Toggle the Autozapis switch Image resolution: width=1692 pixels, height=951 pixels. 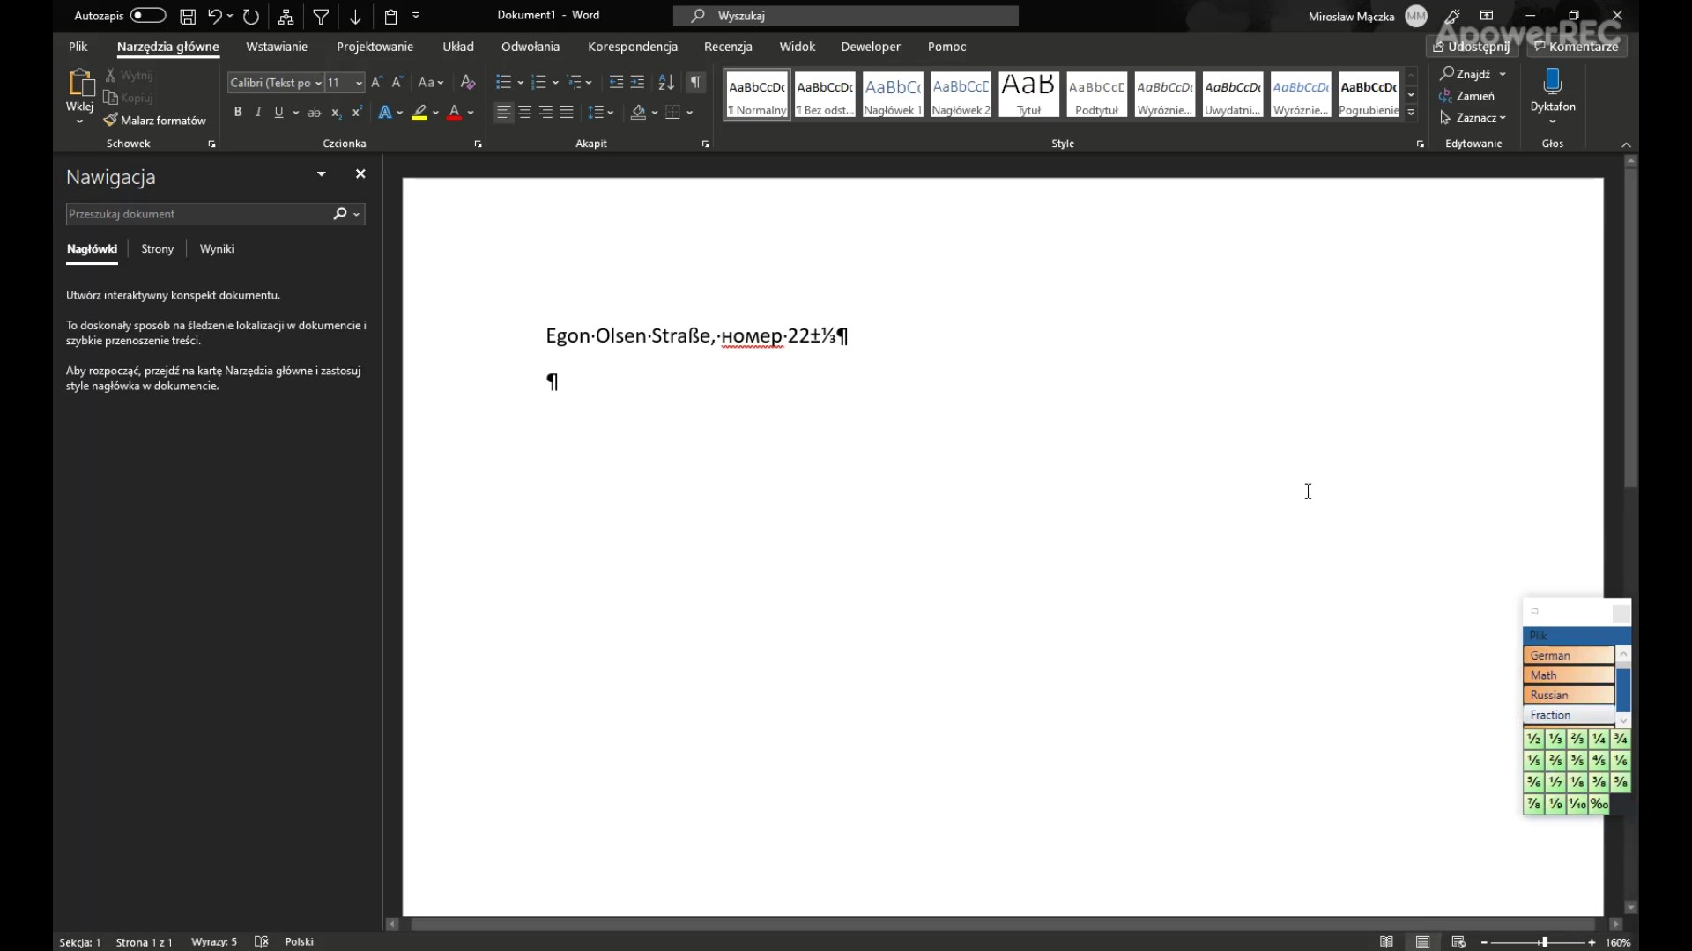[x=148, y=15]
